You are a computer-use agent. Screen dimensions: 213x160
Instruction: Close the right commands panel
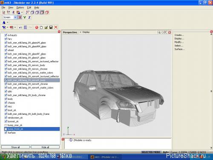(x=211, y=32)
